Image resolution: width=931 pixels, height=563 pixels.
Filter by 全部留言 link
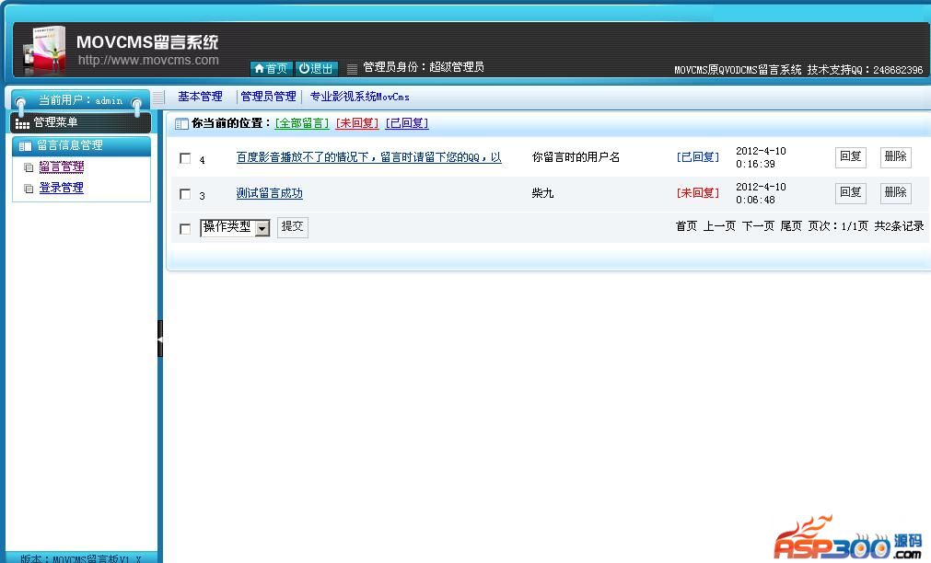[x=302, y=123]
